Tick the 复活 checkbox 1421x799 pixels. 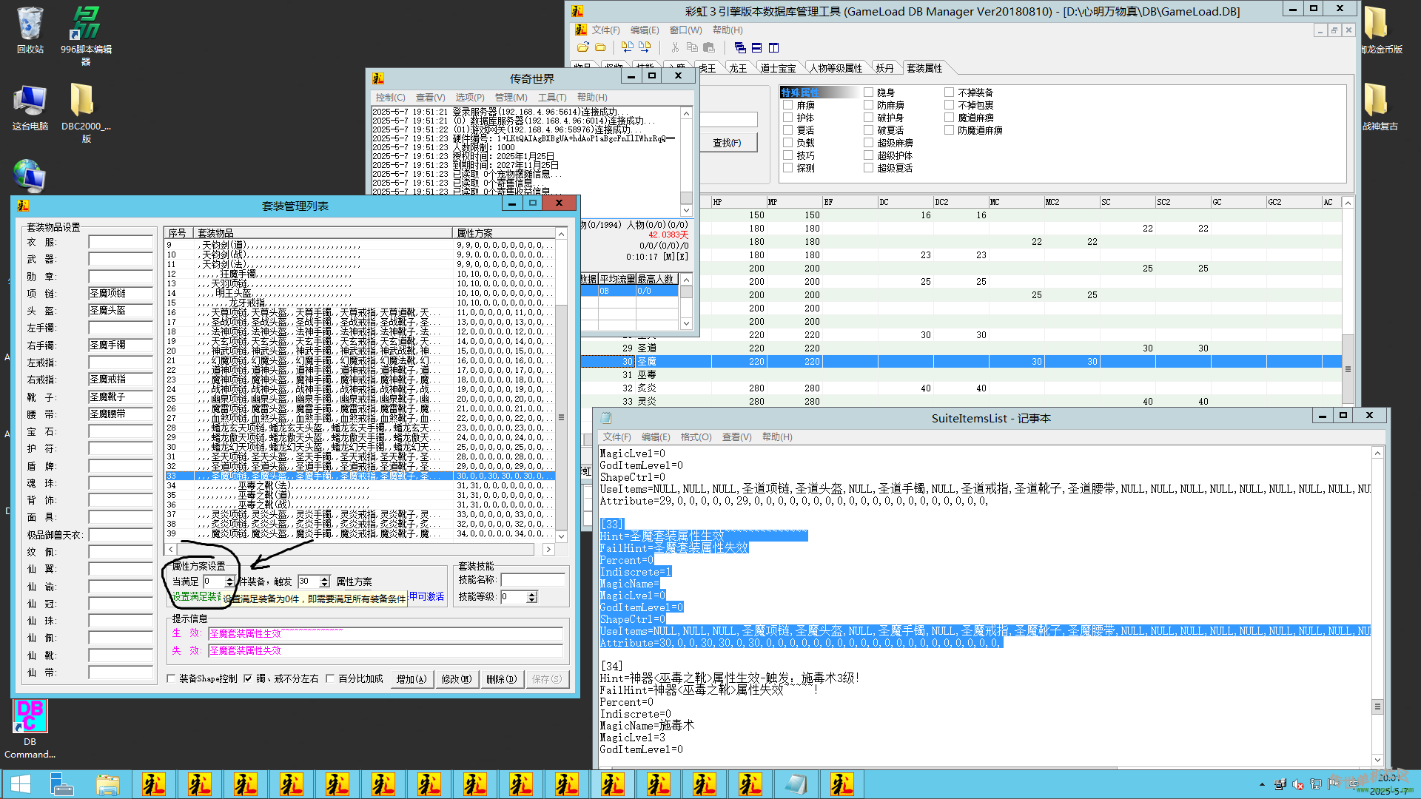pos(788,130)
